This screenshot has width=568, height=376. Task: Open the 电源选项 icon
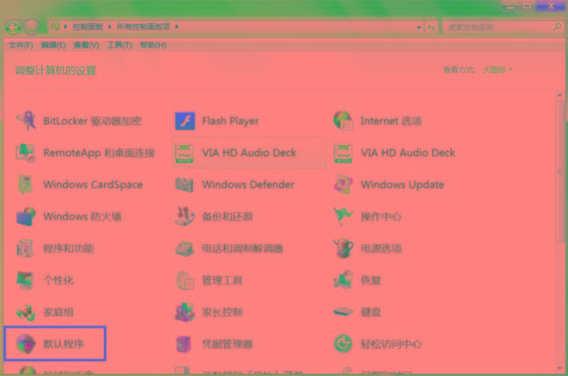(x=343, y=248)
